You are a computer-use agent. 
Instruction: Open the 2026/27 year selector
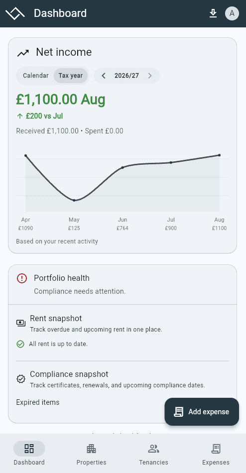(127, 76)
